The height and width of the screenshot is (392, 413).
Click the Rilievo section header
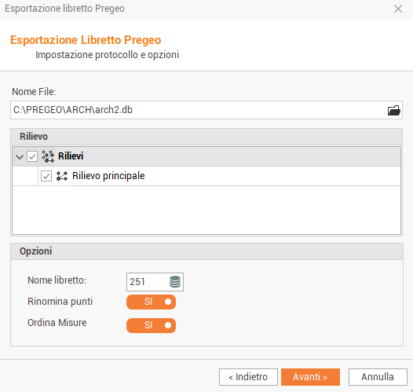pyautogui.click(x=206, y=137)
